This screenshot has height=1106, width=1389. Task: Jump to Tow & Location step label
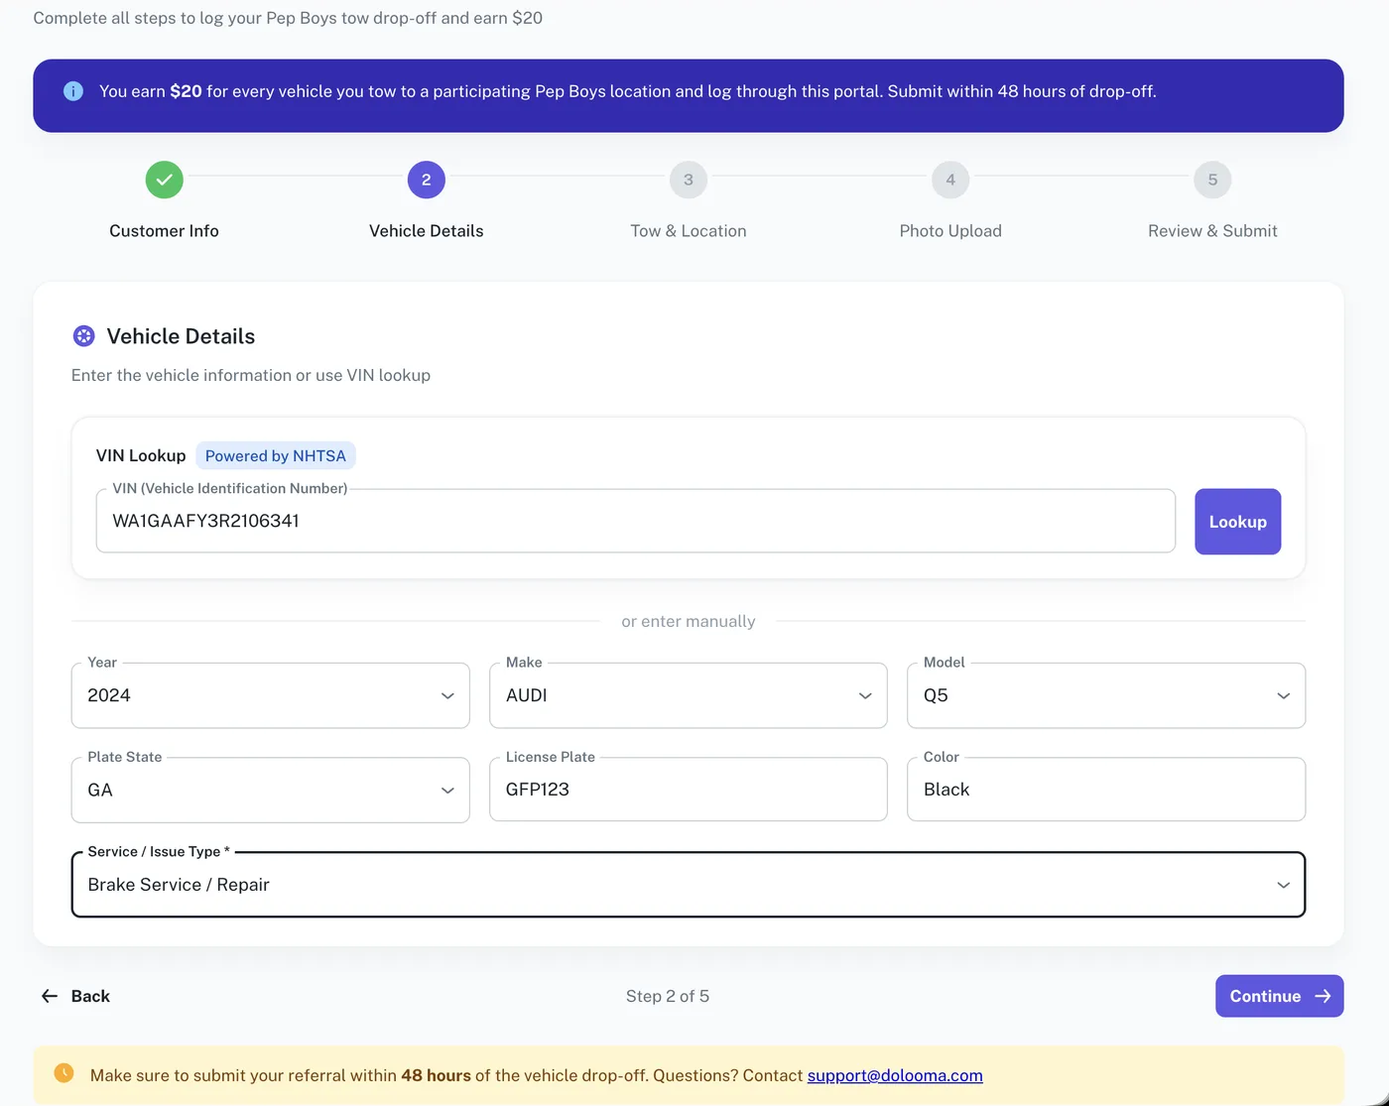689,231
